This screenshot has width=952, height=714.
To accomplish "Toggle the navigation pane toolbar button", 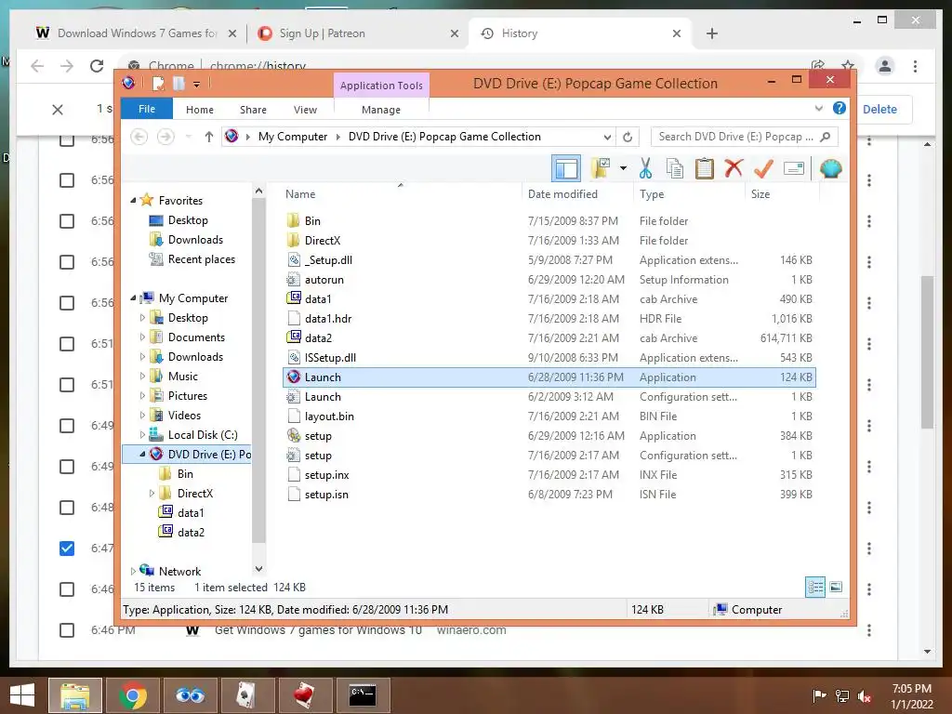I will tap(566, 168).
